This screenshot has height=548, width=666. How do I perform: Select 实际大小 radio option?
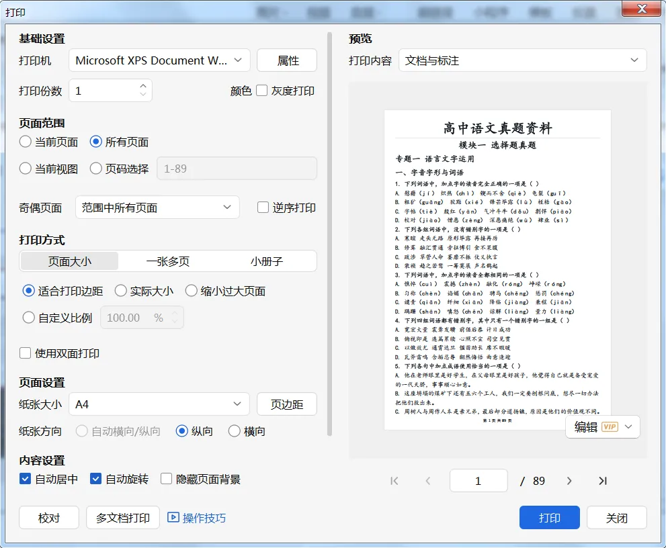coord(120,291)
